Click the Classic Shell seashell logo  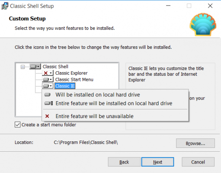pyautogui.click(x=203, y=25)
